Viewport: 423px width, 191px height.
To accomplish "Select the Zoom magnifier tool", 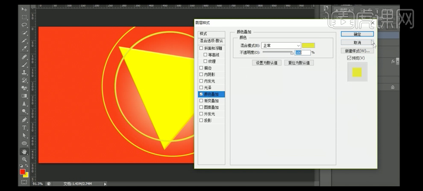I will point(24,159).
